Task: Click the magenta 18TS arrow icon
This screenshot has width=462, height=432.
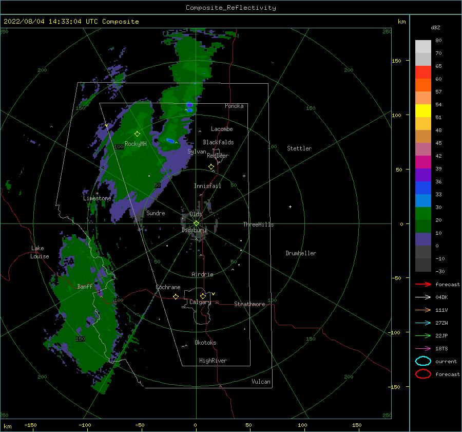Action: (423, 349)
